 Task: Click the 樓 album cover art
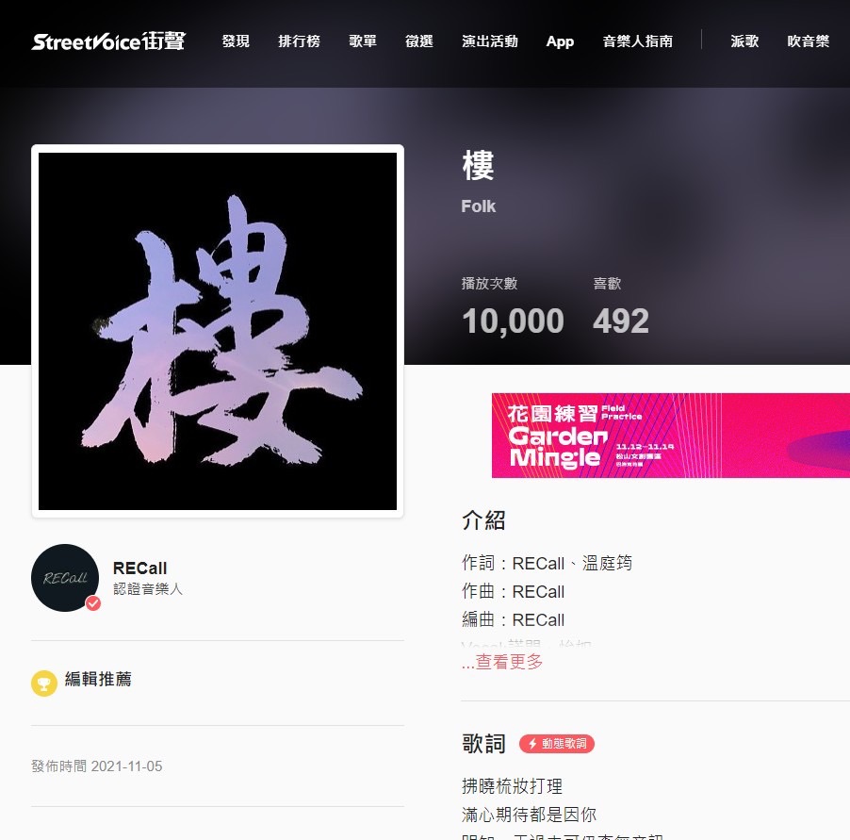218,331
